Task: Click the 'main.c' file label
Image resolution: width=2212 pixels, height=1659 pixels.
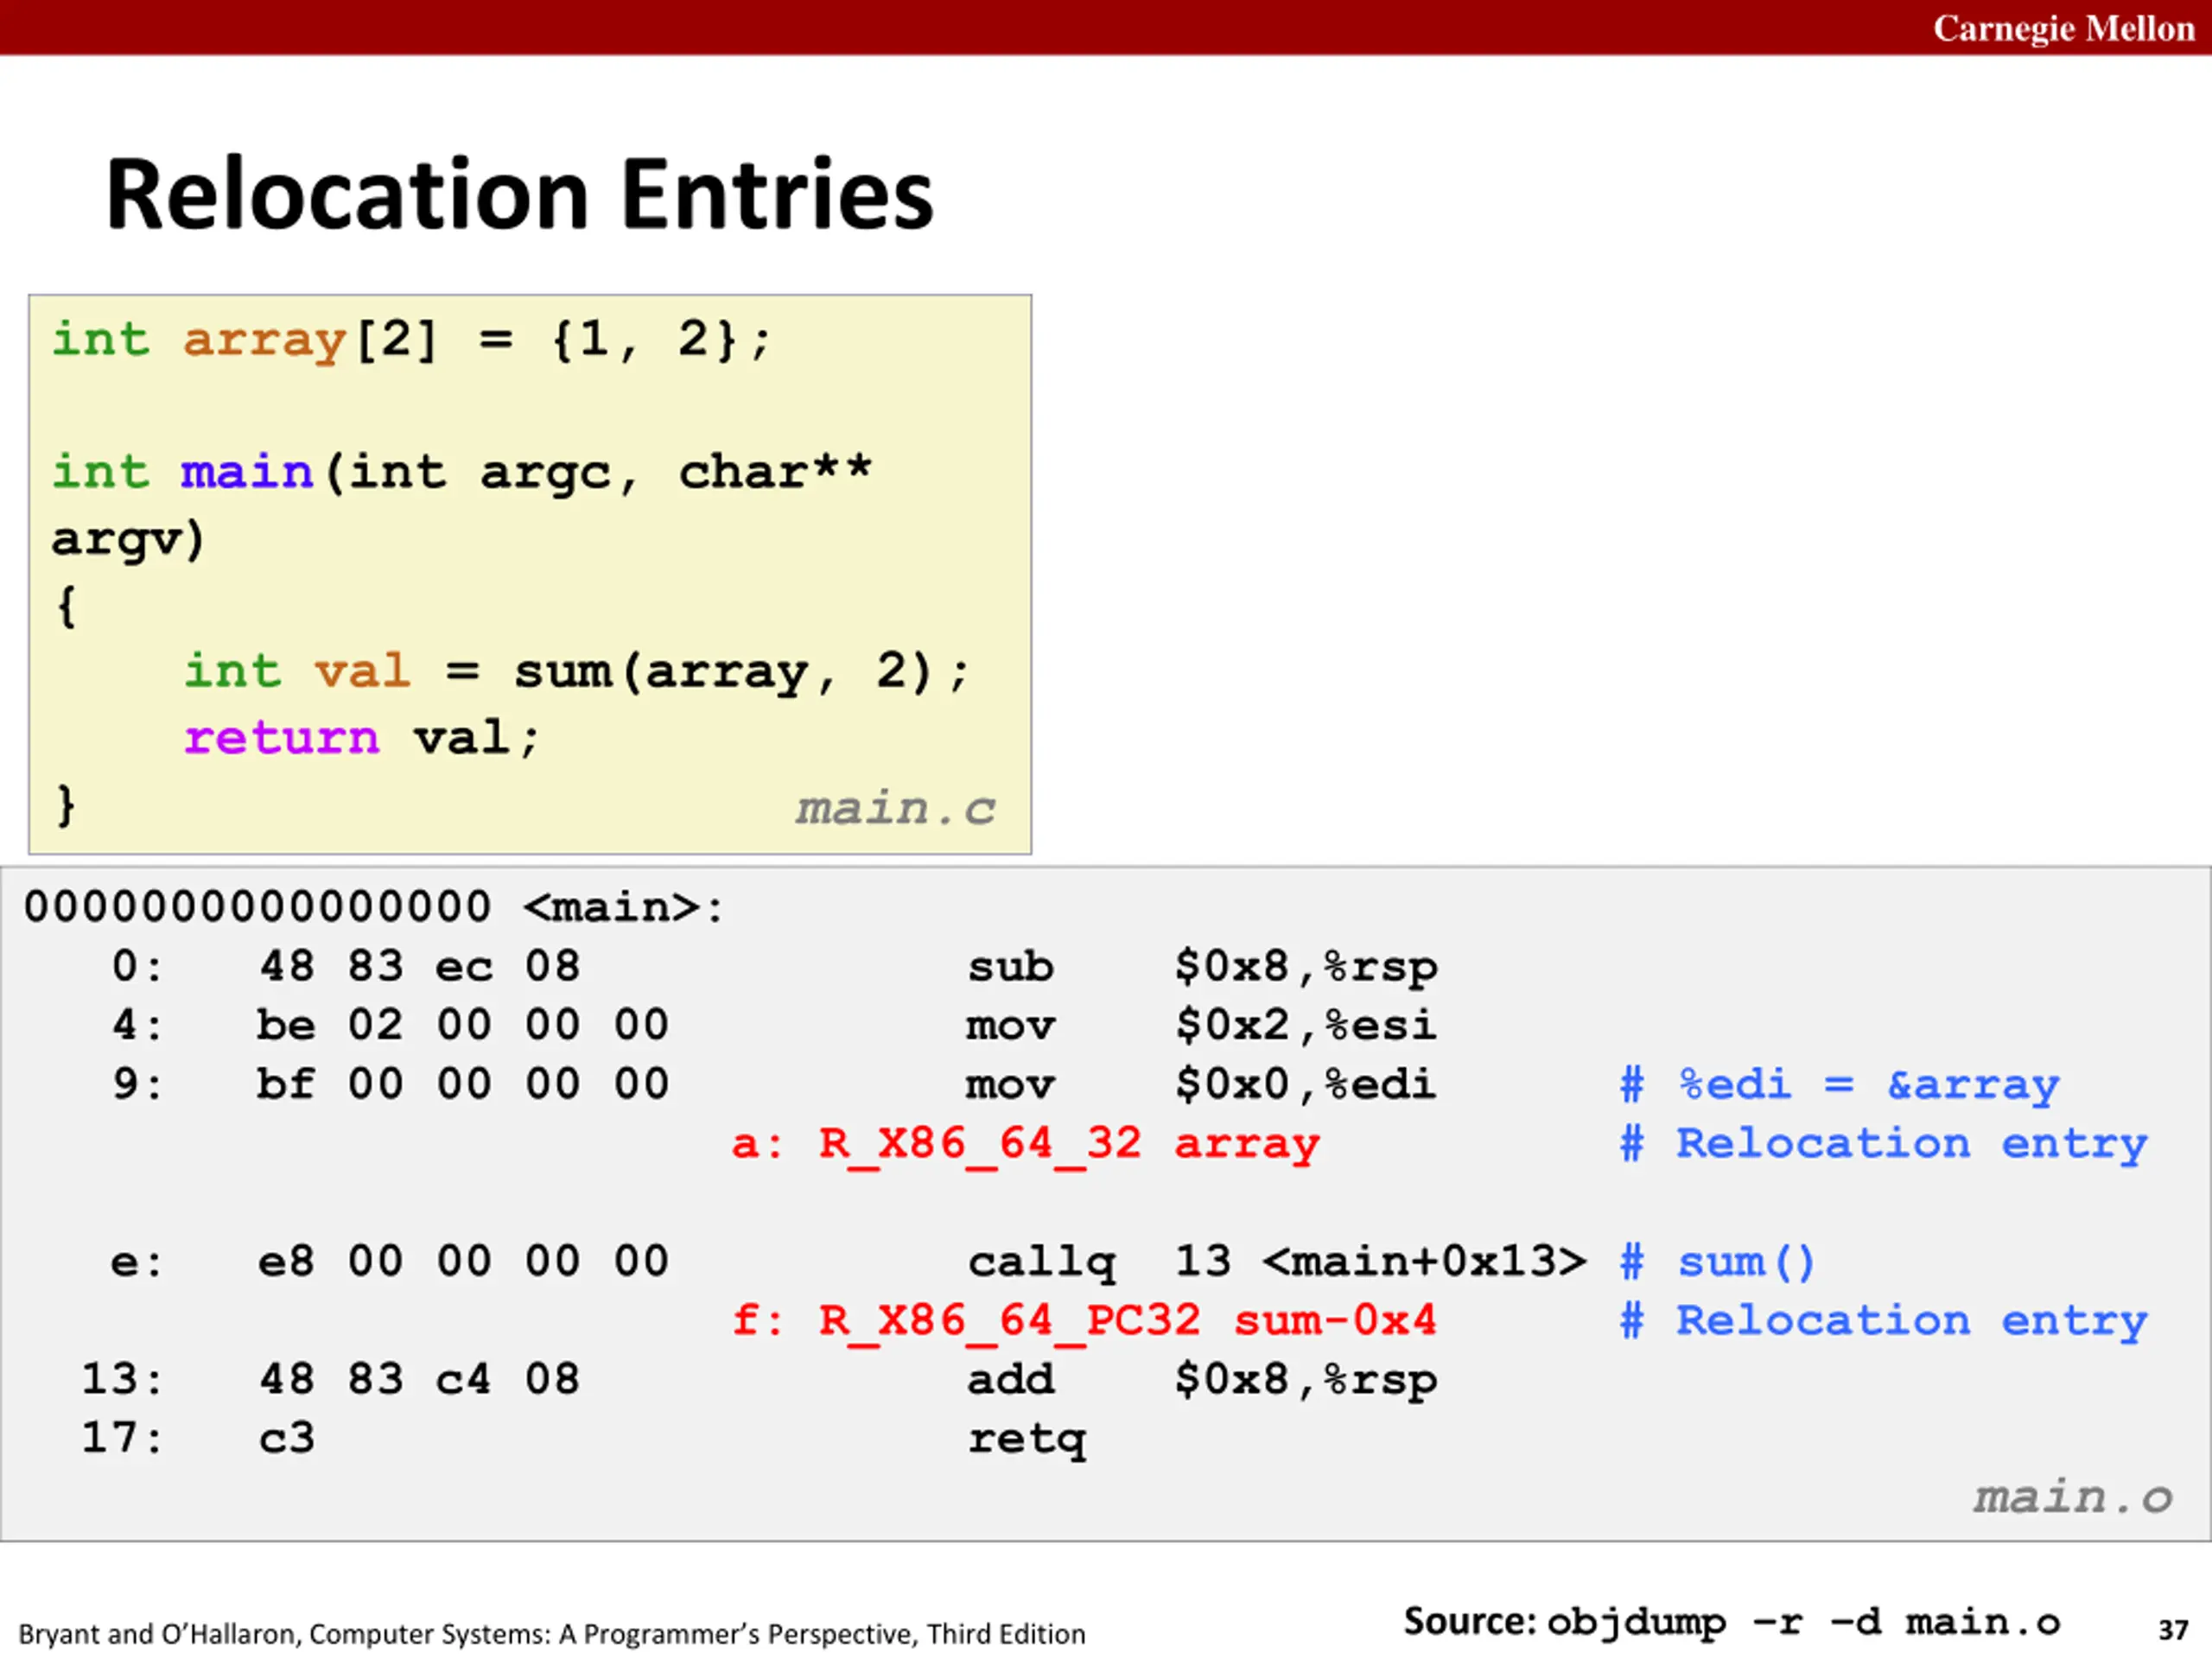Action: coord(895,808)
